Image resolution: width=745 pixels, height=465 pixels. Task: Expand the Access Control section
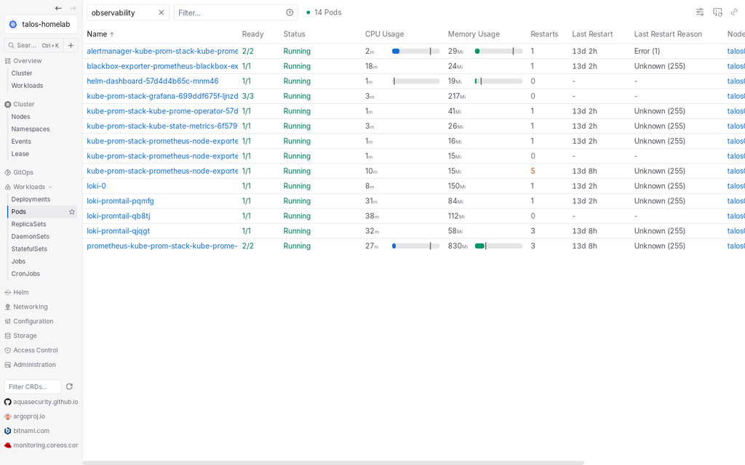click(x=36, y=350)
